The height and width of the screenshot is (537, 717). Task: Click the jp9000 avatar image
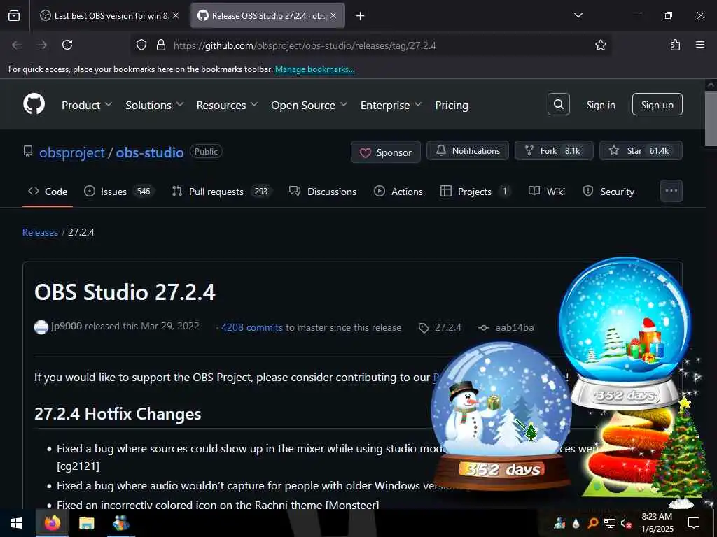pyautogui.click(x=41, y=327)
